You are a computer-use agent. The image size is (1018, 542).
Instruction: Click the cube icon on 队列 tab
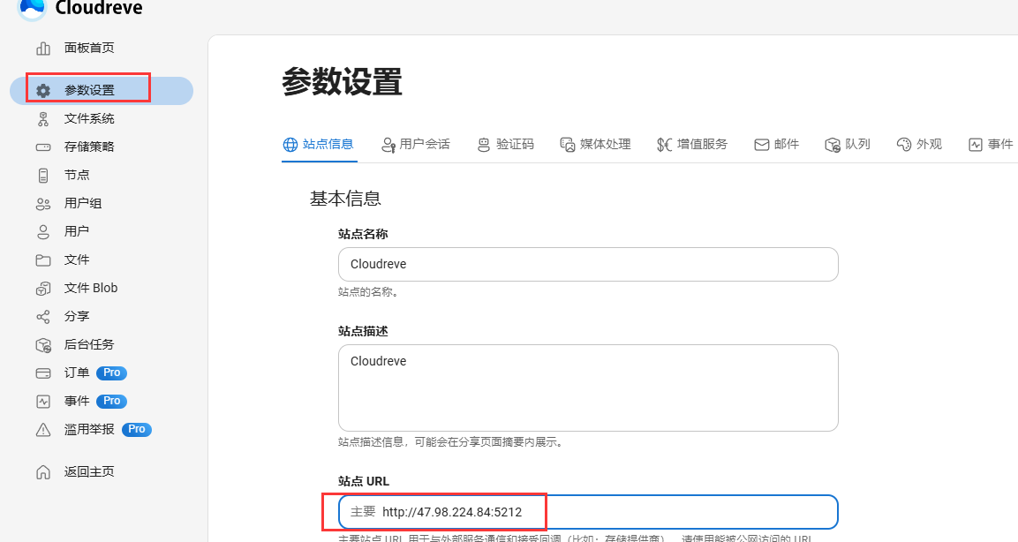coord(833,145)
